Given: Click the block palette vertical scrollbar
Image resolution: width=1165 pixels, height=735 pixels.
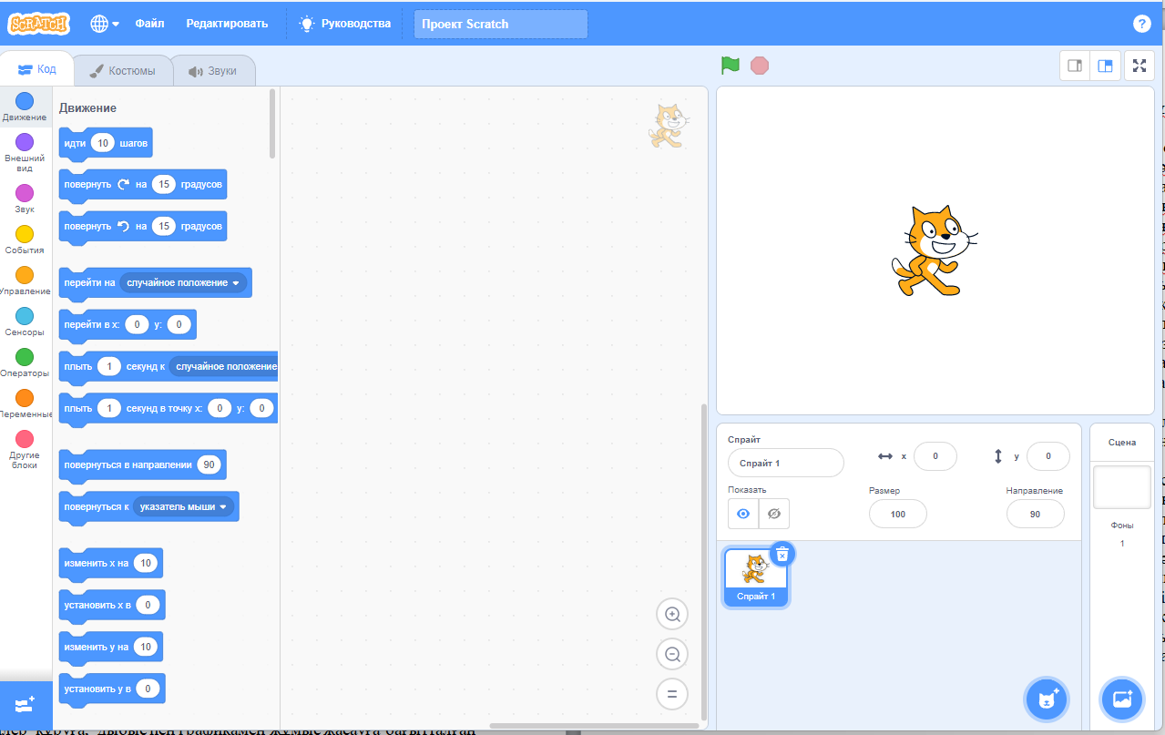Looking at the screenshot, I should [272, 123].
